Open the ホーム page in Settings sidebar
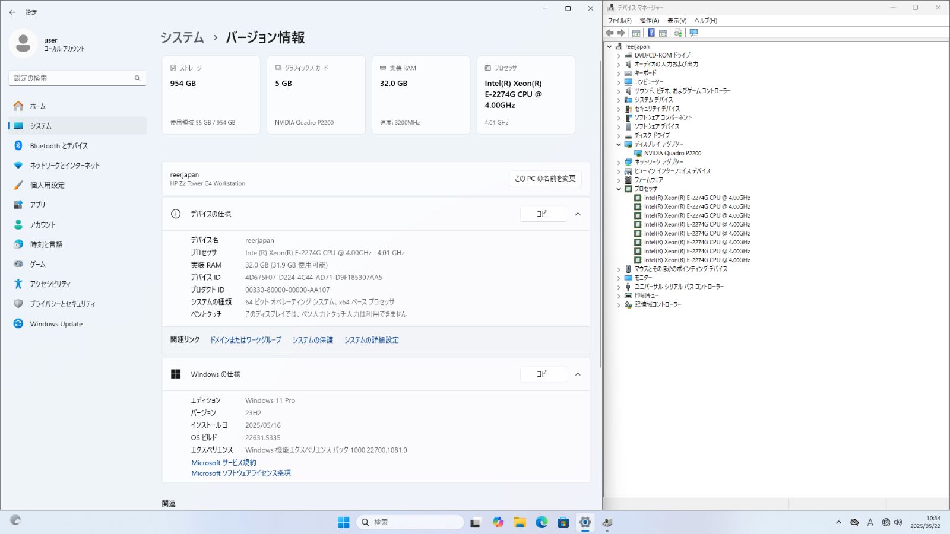 [78, 106]
